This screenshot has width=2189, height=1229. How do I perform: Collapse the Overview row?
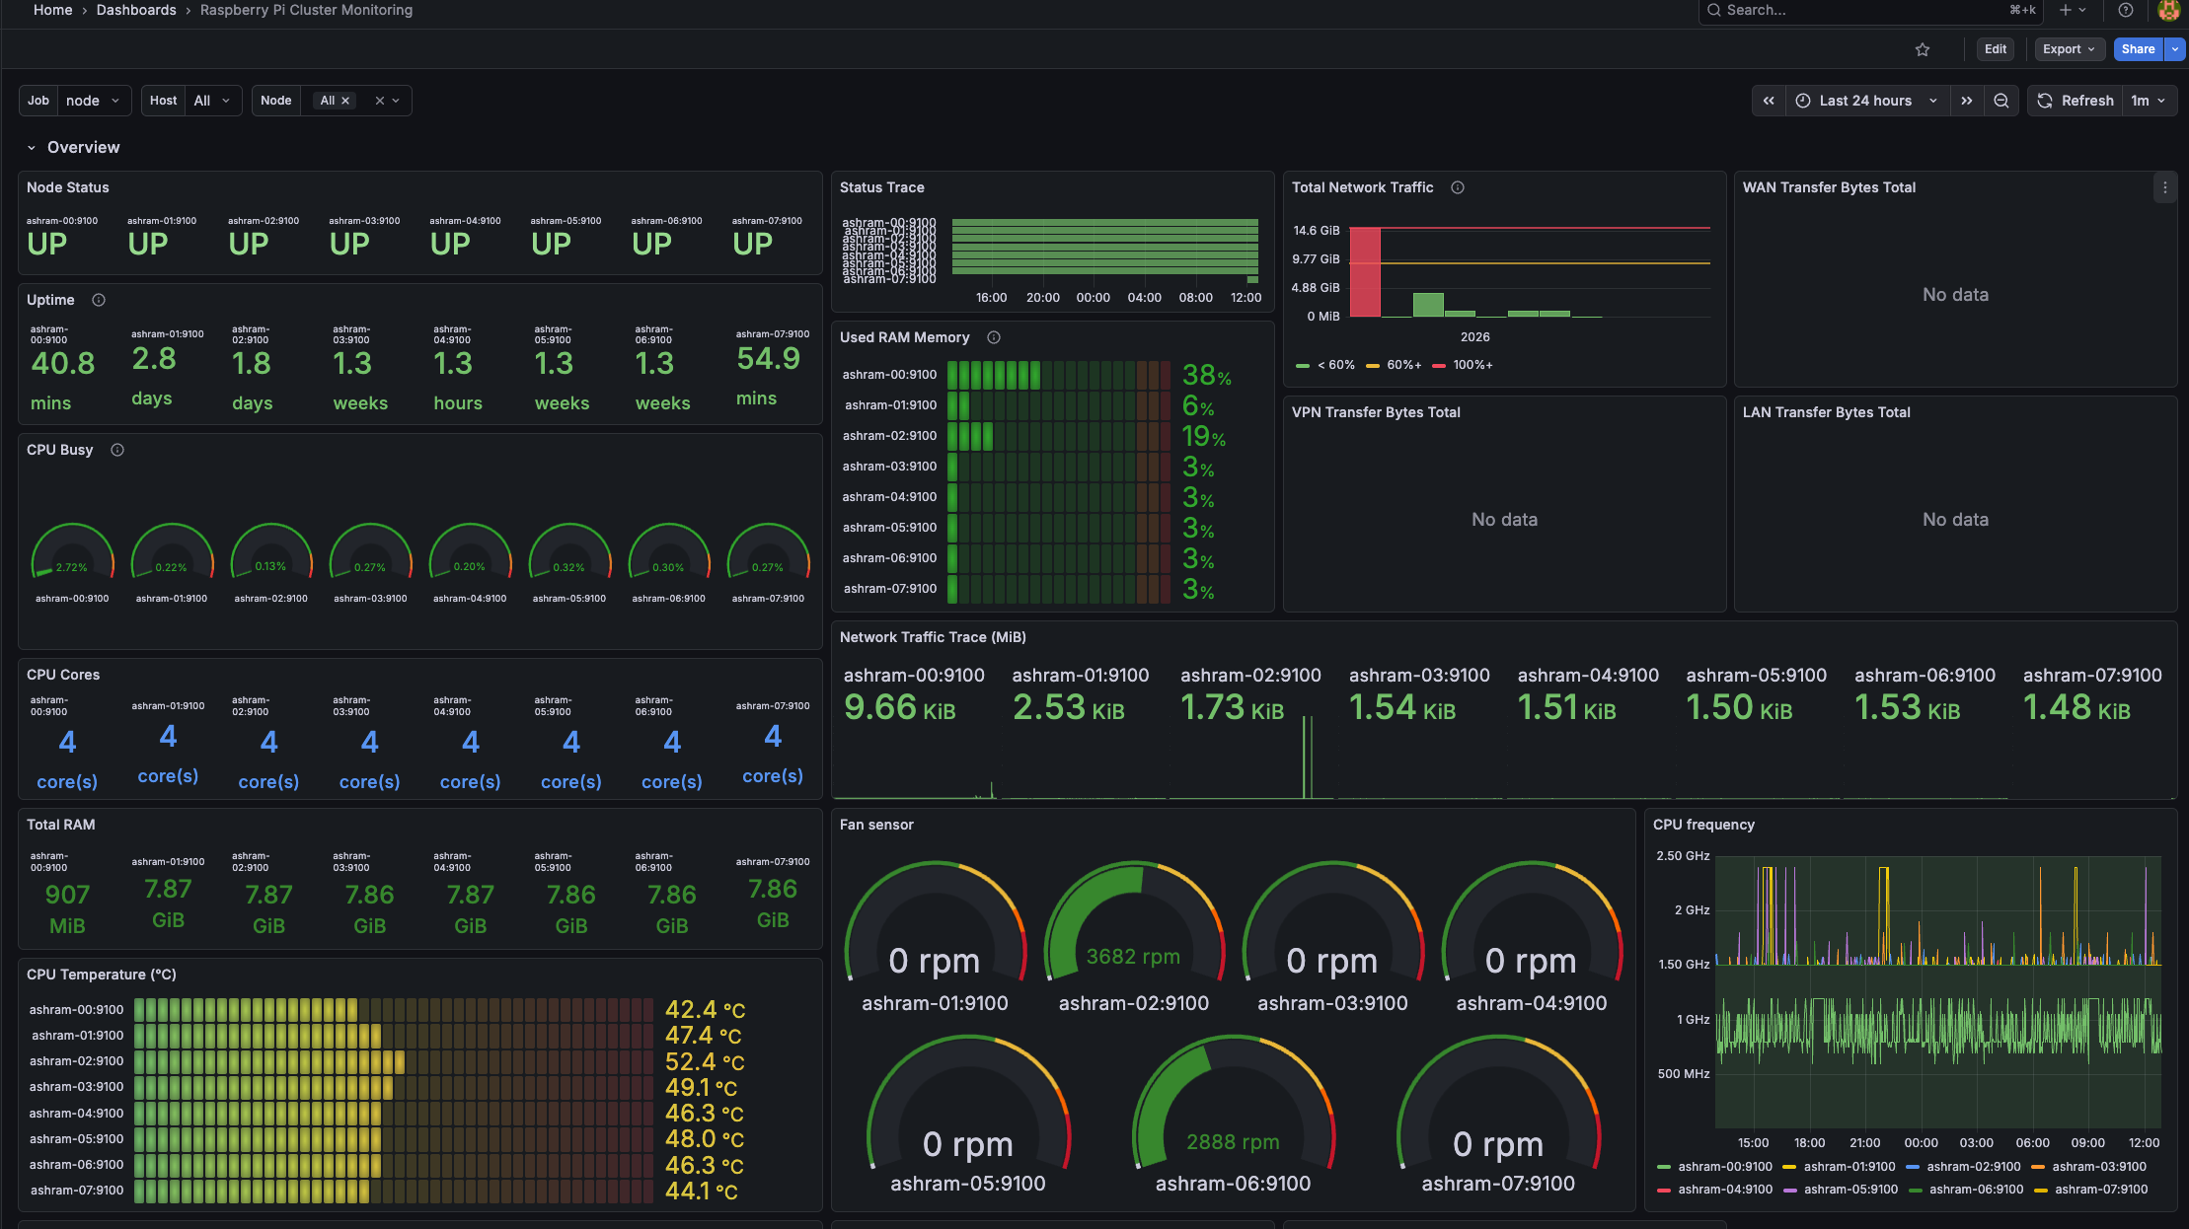[x=32, y=148]
